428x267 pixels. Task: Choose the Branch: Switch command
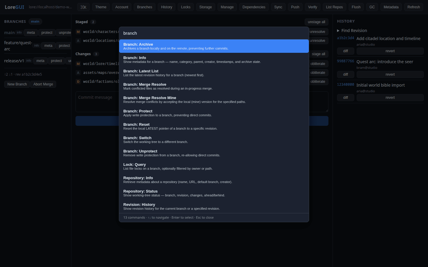click(214, 140)
